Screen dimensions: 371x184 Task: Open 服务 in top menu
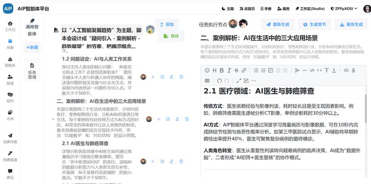(x=283, y=9)
